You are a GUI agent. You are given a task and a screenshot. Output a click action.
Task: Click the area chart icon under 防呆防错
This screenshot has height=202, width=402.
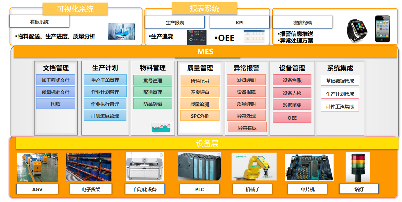[x=161, y=127]
